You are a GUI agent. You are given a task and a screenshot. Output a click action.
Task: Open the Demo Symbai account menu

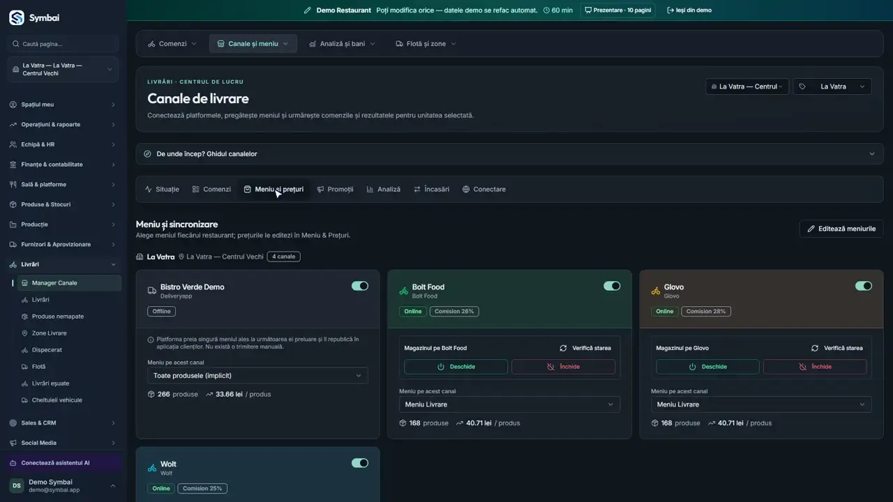[63, 486]
